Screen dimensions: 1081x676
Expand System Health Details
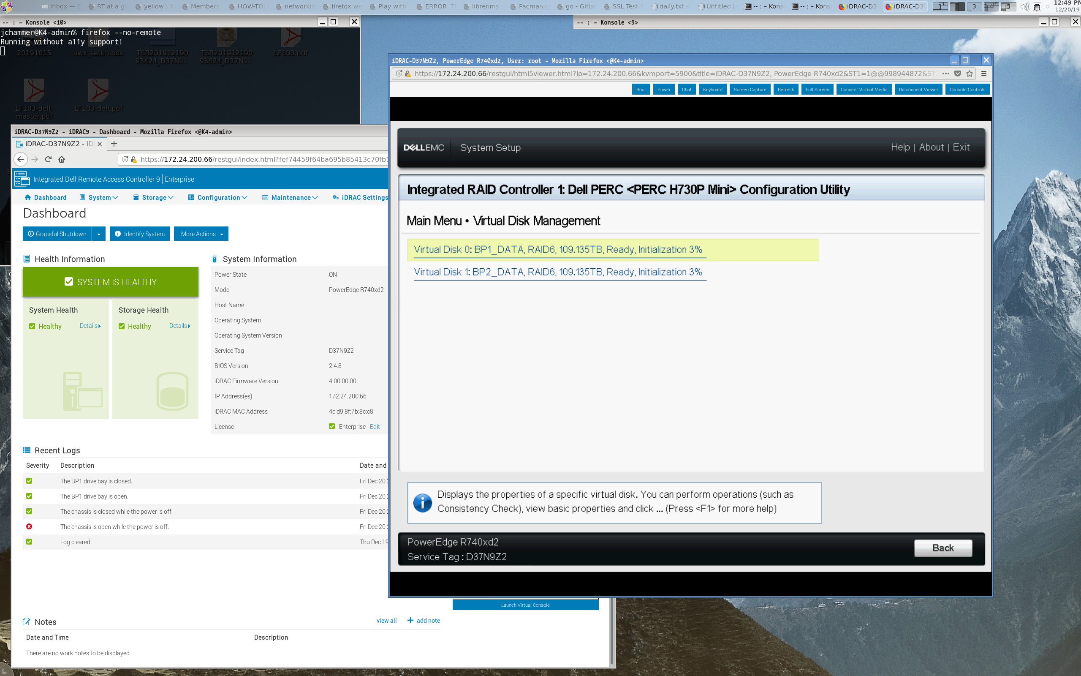(x=90, y=325)
